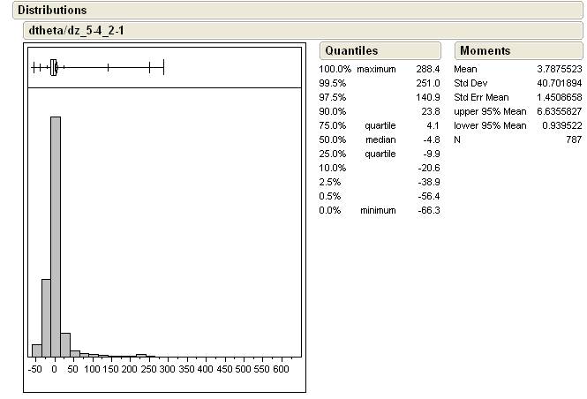The image size is (587, 399).
Task: Collapse the Quantiles section header
Action: [x=350, y=51]
